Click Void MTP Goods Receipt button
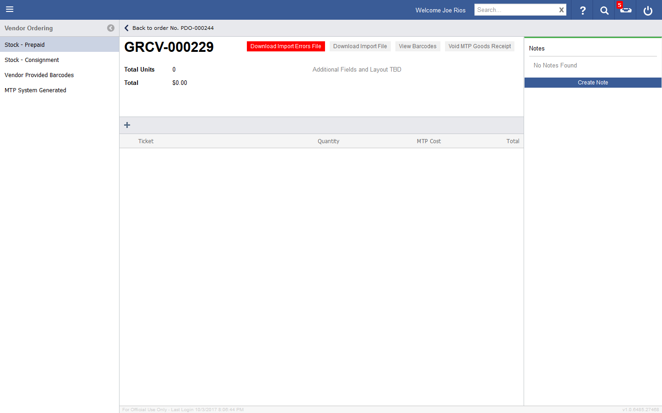The image size is (662, 413). tap(479, 46)
